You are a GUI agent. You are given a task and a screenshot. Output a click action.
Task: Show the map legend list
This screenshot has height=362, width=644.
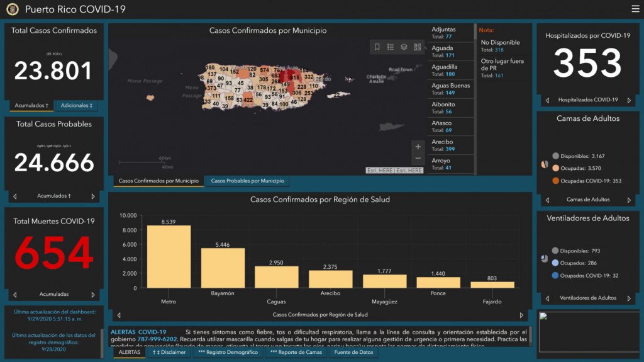click(391, 47)
